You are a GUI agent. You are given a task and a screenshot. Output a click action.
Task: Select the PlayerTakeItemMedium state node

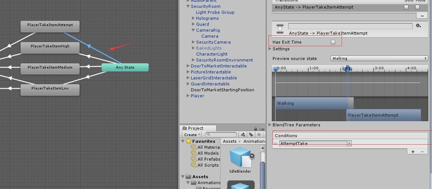[50, 69]
